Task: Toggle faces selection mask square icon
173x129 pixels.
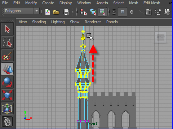Action: [x=123, y=12]
